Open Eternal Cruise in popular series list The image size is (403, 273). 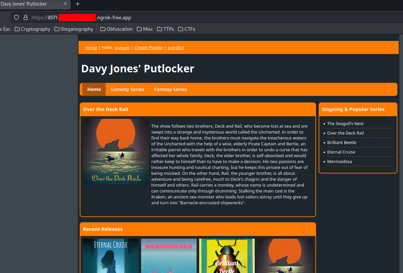tap(341, 152)
